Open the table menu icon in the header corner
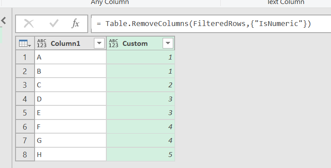 [25, 43]
